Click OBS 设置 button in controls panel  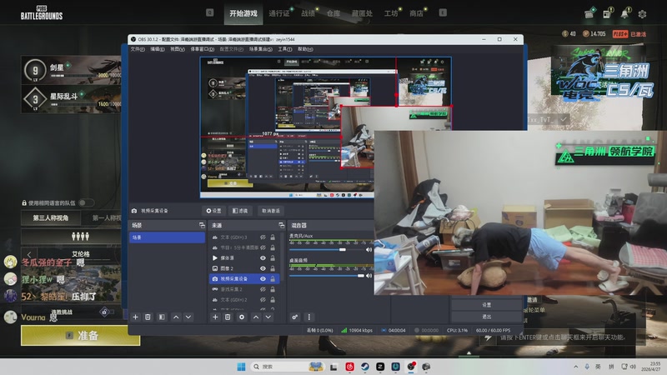[x=486, y=305]
